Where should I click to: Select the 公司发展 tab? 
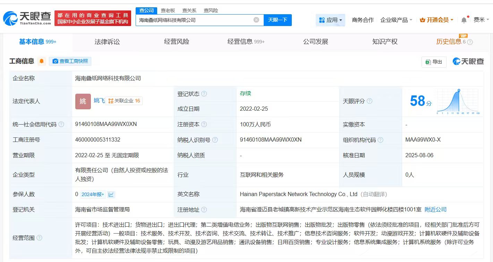pos(315,42)
